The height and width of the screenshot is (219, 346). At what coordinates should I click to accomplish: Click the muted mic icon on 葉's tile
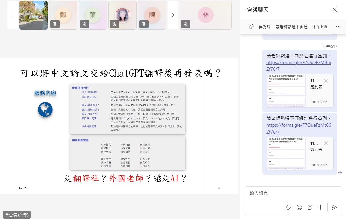(85, 24)
